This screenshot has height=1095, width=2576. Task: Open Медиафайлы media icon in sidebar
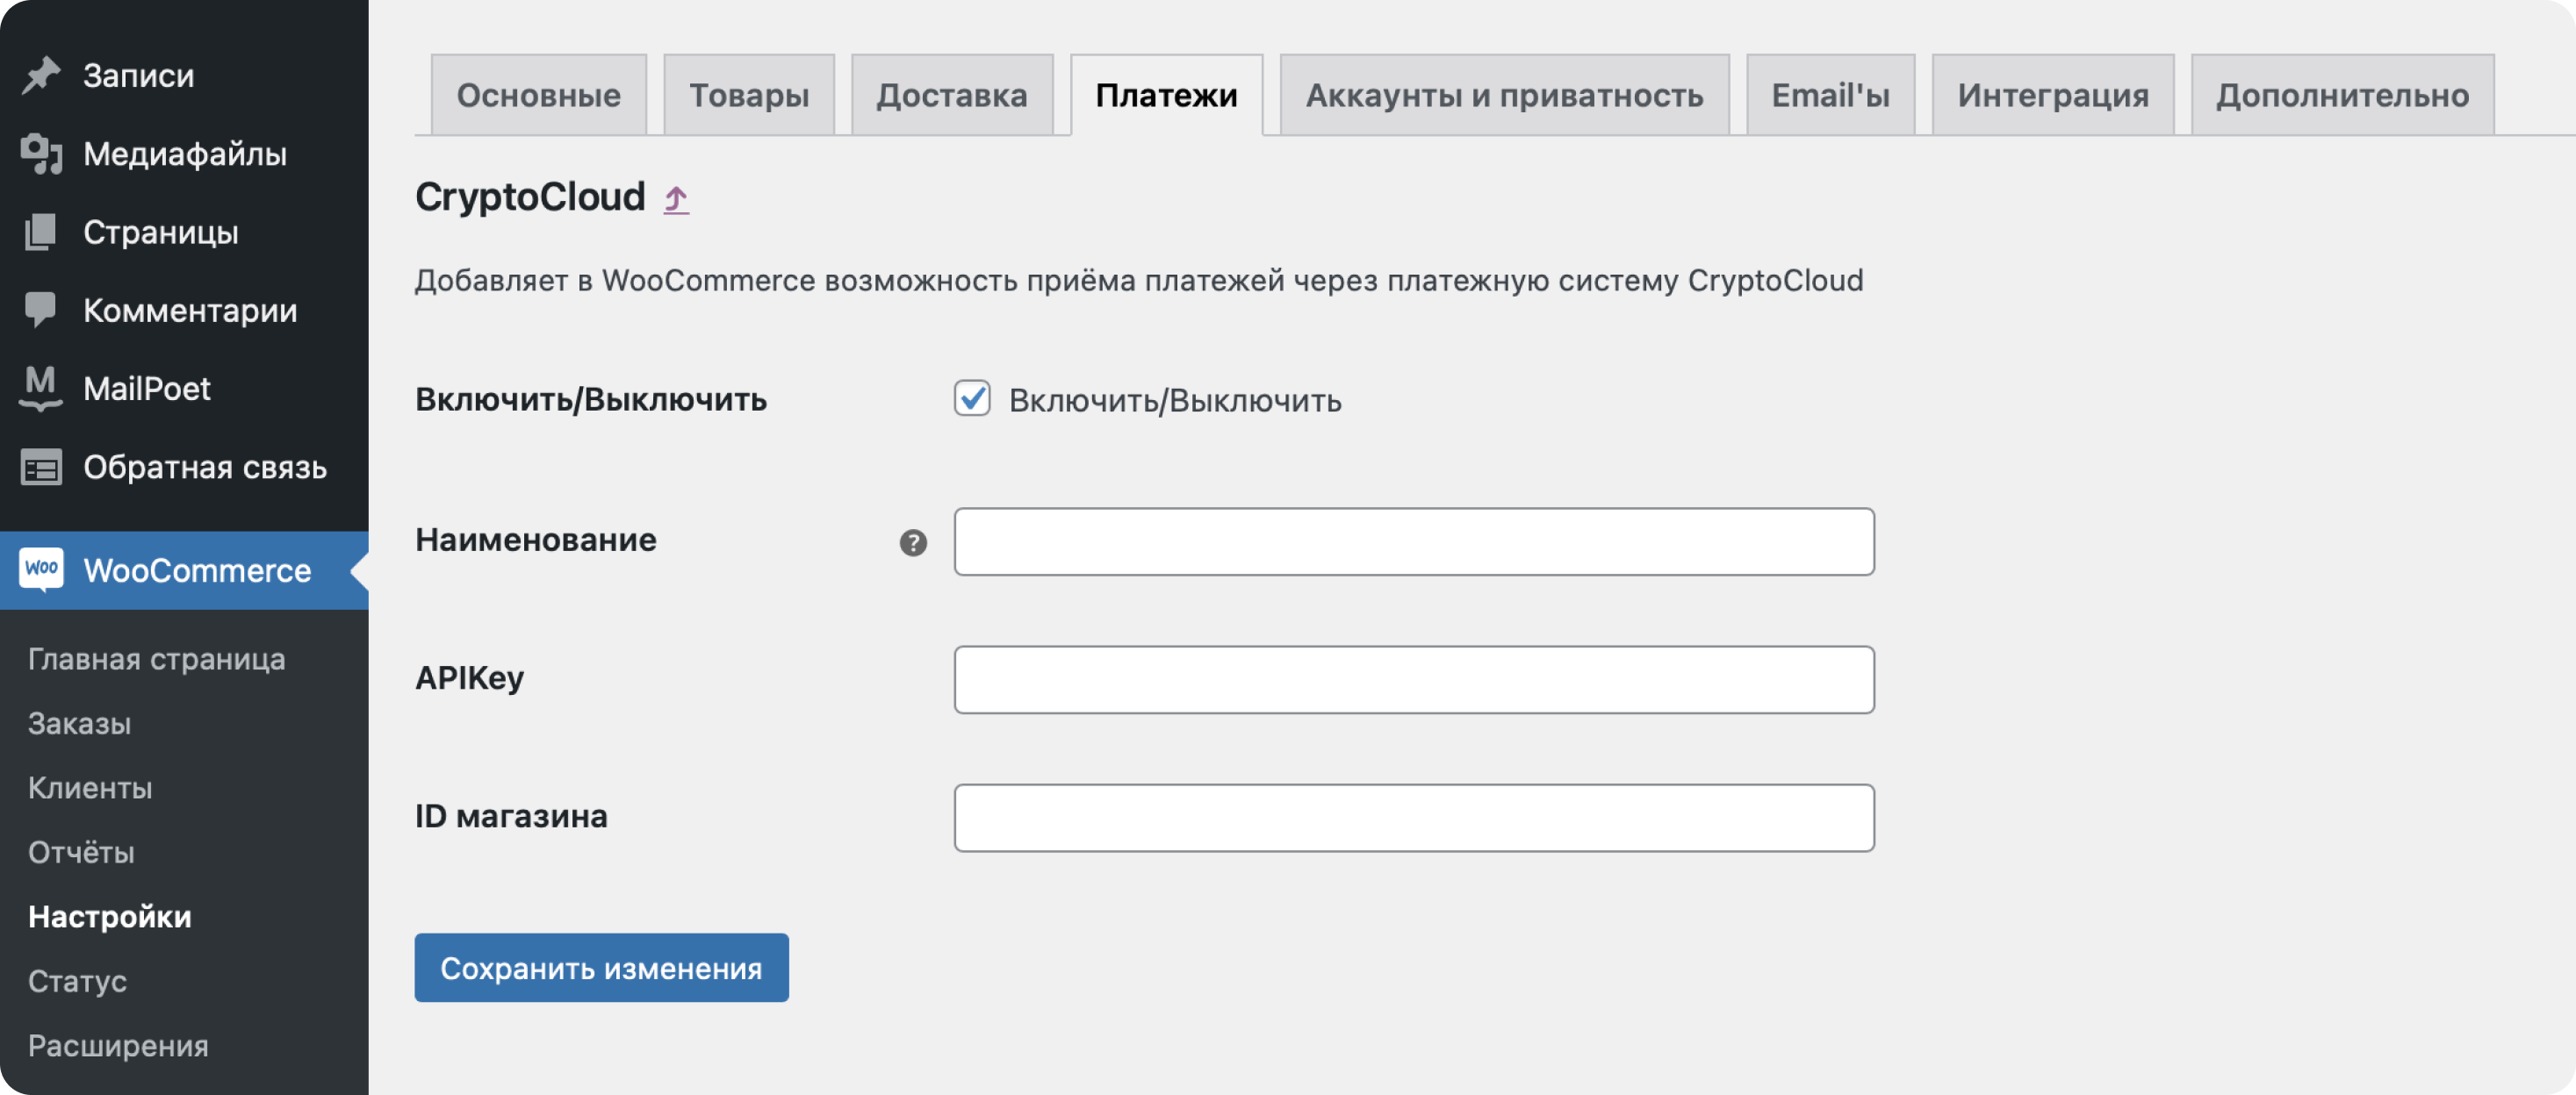pyautogui.click(x=41, y=154)
